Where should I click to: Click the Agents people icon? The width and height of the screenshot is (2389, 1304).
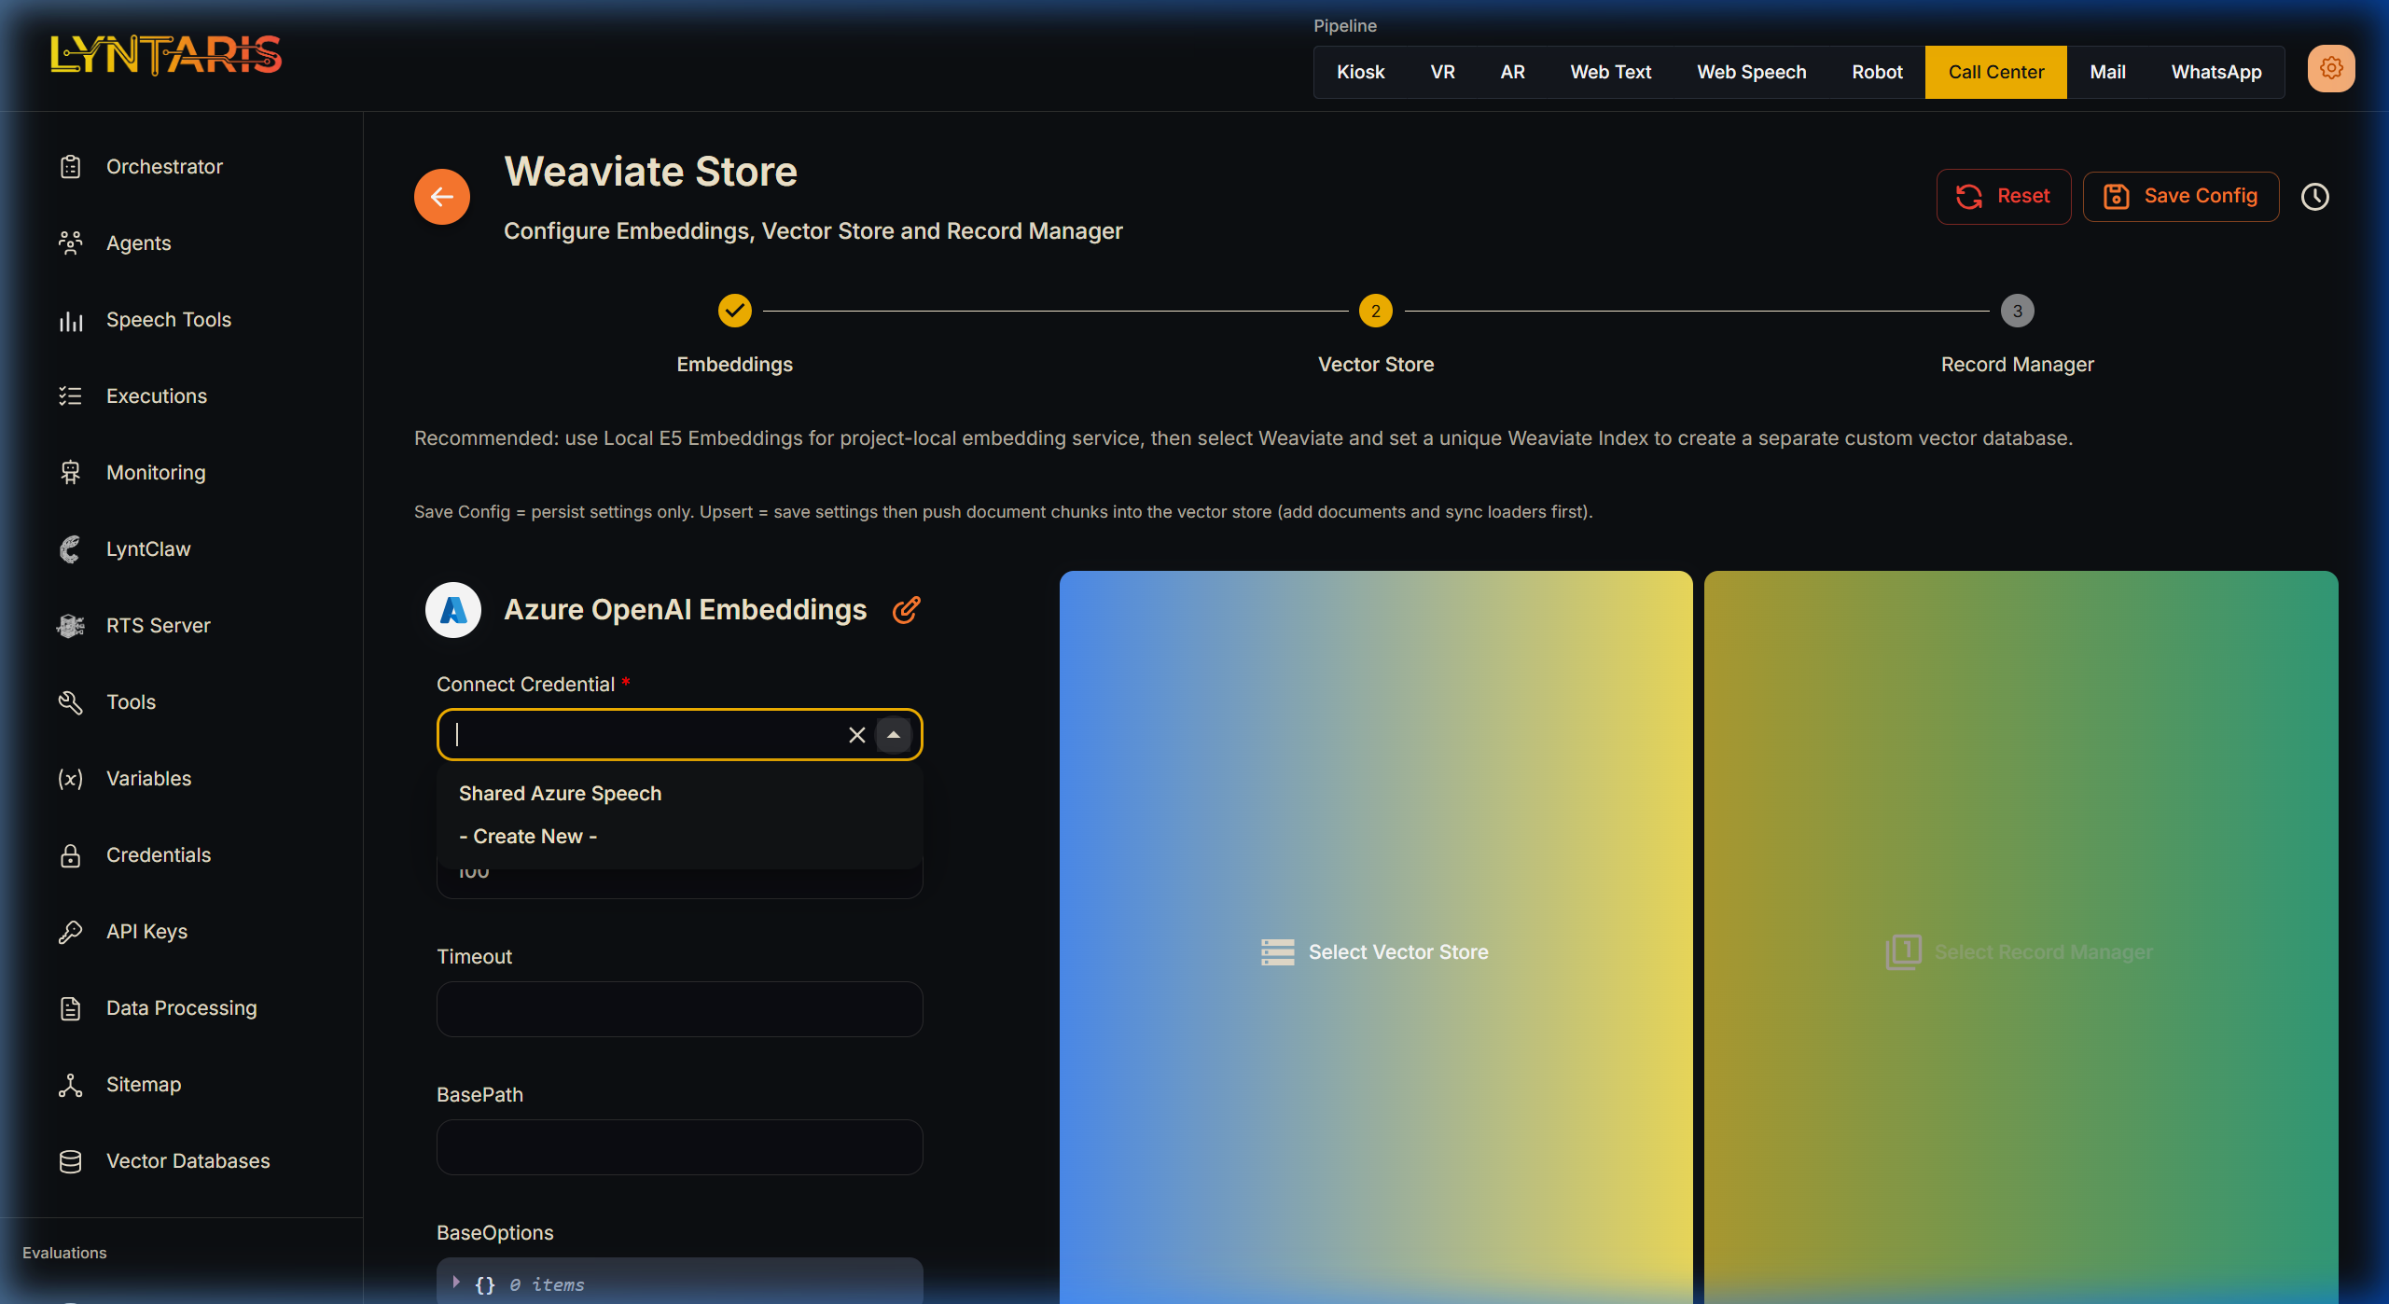71,243
